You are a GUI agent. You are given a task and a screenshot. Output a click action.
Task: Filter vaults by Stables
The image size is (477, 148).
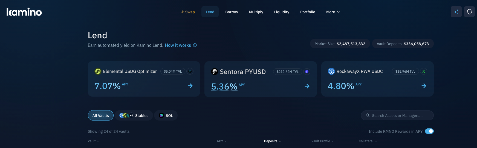point(134,115)
